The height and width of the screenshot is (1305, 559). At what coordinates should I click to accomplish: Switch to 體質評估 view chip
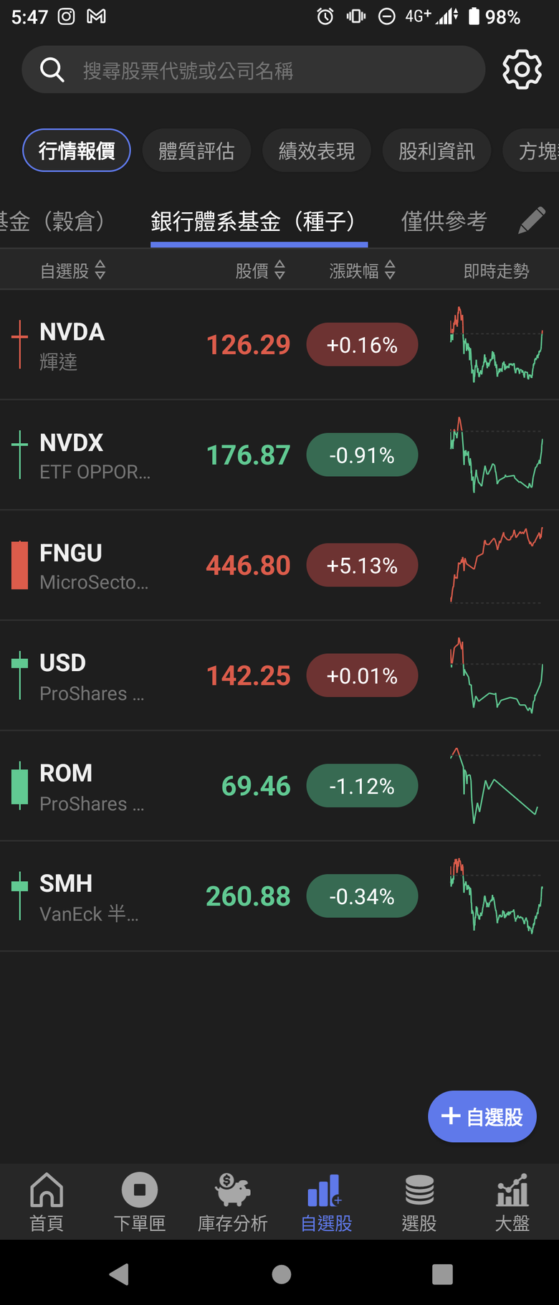pos(196,151)
